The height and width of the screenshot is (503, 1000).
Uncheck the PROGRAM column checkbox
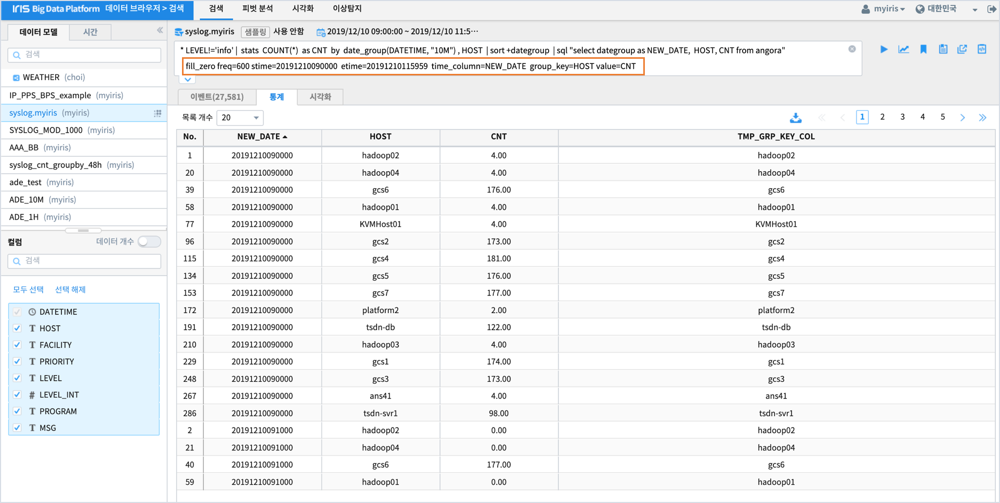(17, 411)
